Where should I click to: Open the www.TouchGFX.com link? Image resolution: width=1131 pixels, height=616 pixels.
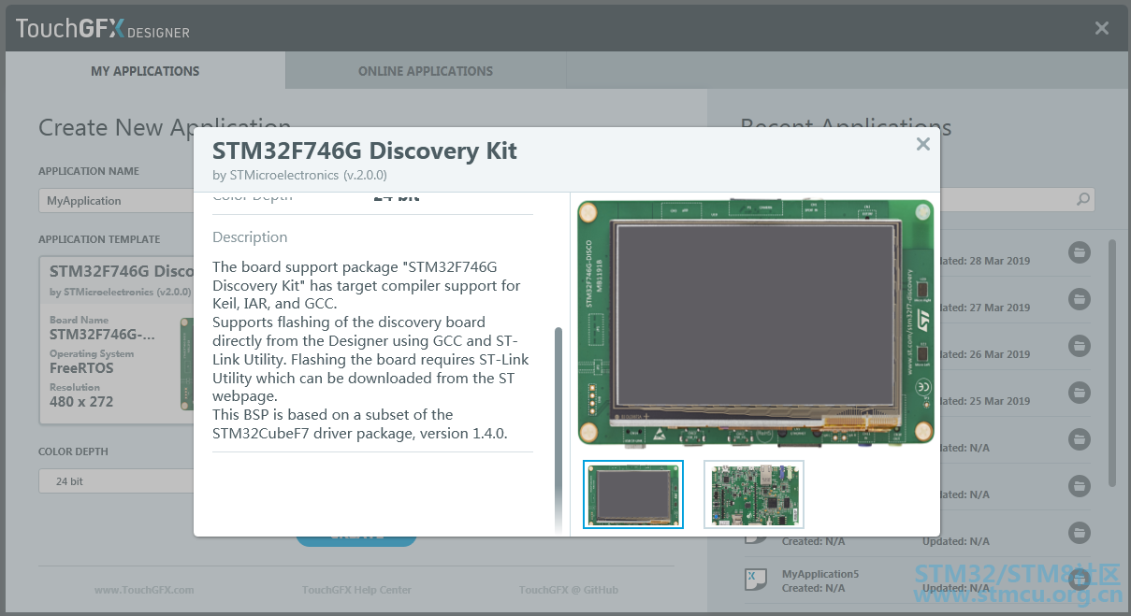[x=144, y=590]
